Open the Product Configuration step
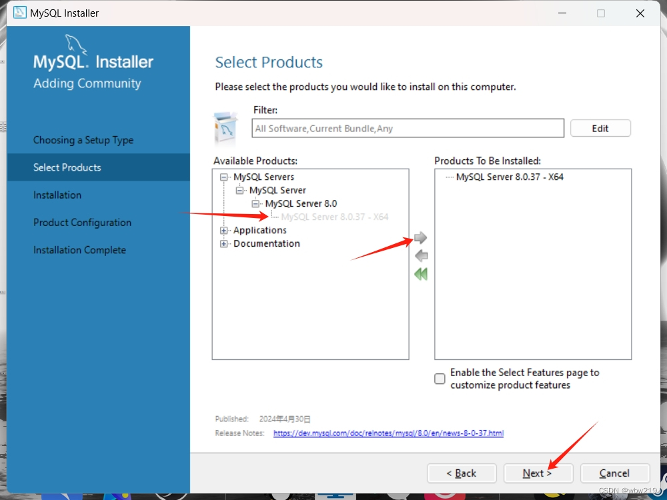Image resolution: width=667 pixels, height=500 pixels. click(x=83, y=223)
